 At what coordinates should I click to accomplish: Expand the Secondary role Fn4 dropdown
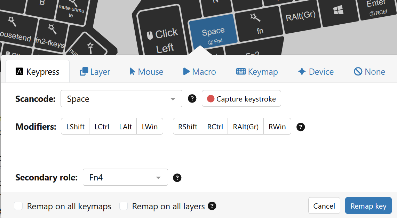tap(125, 178)
